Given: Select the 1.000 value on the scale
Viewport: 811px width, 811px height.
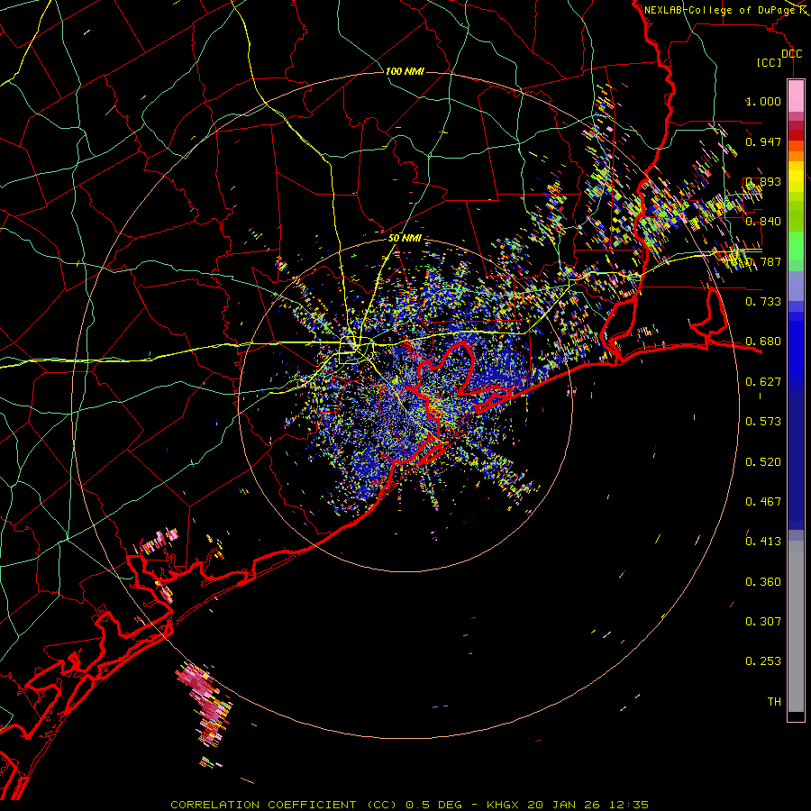Looking at the screenshot, I should 763,101.
